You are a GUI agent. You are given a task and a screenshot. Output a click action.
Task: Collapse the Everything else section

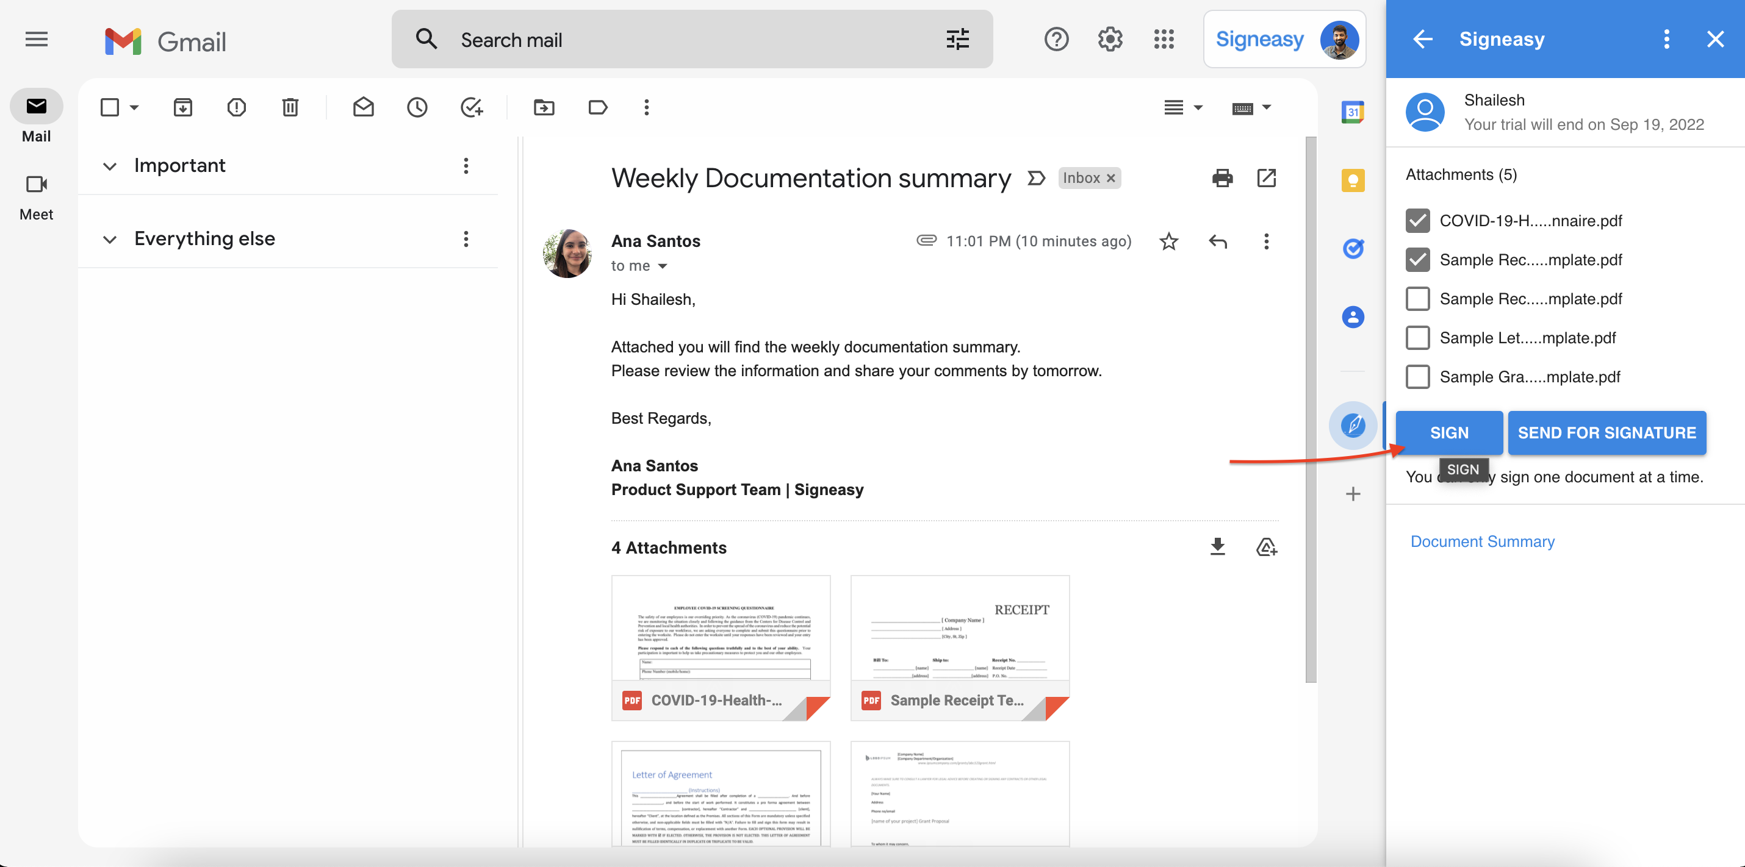(110, 240)
